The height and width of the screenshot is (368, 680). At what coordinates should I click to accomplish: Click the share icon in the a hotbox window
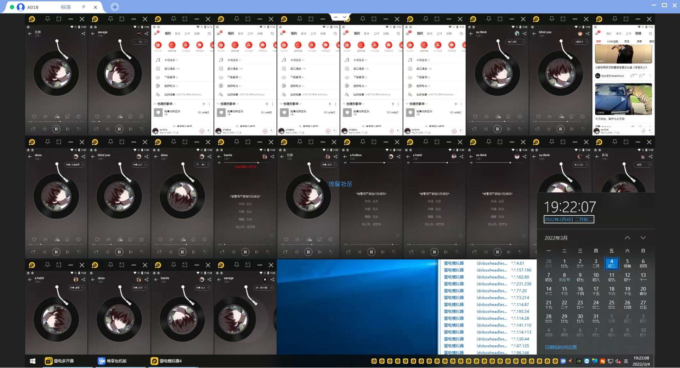(398, 156)
